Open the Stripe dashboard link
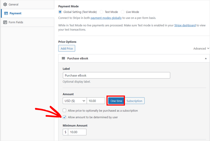The image size is (210, 141). pos(185,25)
